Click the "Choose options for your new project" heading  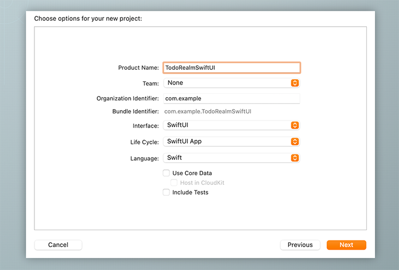coord(88,19)
